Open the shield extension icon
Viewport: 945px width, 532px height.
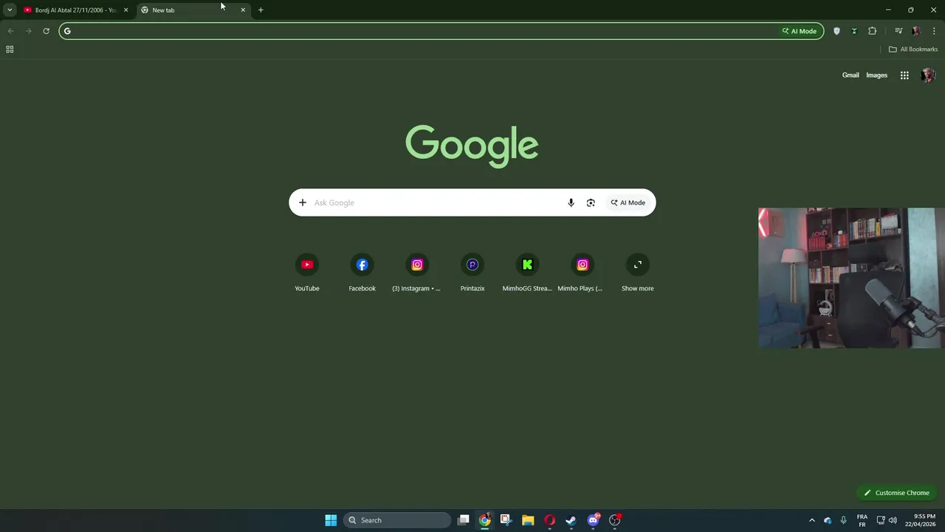(836, 31)
